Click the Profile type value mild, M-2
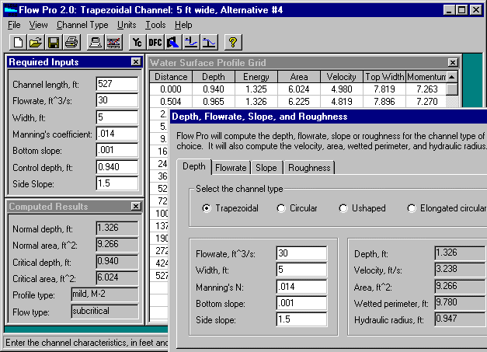 point(105,294)
